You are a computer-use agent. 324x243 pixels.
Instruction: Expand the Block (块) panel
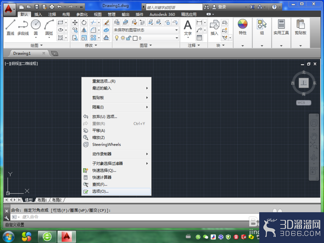220,45
